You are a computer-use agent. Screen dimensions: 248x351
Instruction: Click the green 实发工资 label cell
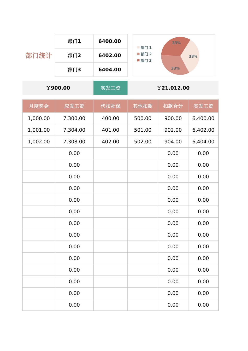[110, 88]
